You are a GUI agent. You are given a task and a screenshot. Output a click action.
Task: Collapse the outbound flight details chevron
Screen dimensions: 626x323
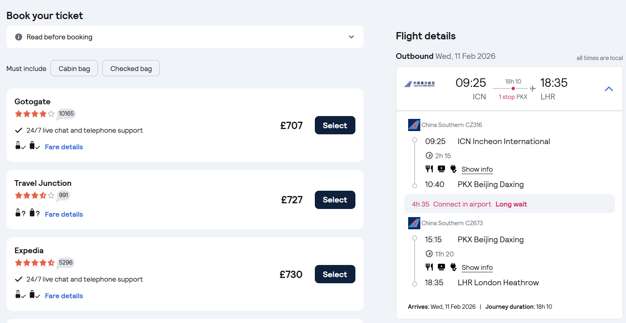609,89
